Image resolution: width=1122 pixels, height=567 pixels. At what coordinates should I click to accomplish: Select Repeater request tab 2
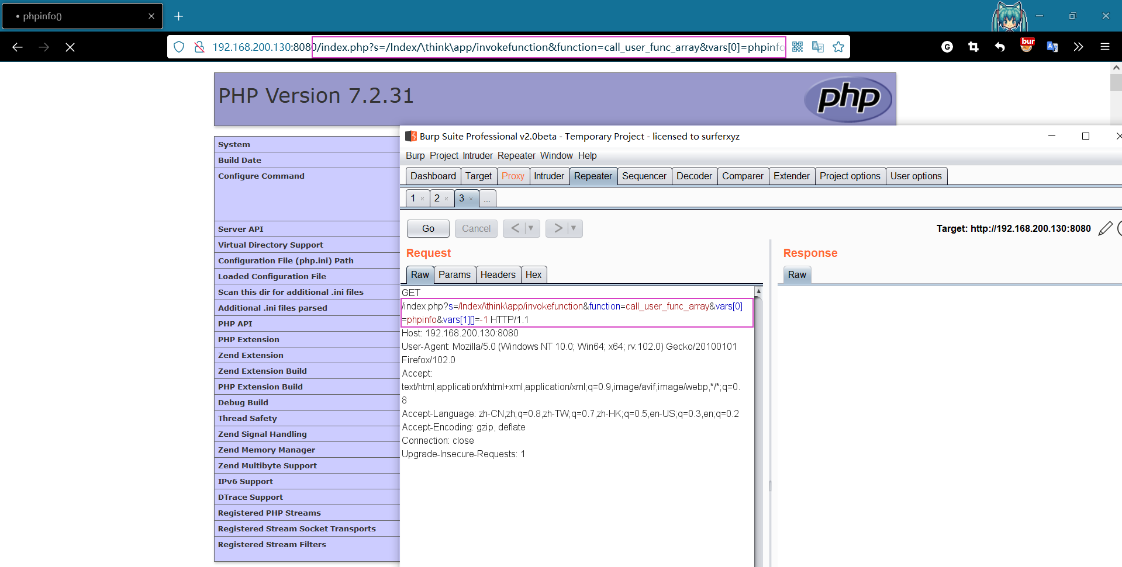(437, 199)
